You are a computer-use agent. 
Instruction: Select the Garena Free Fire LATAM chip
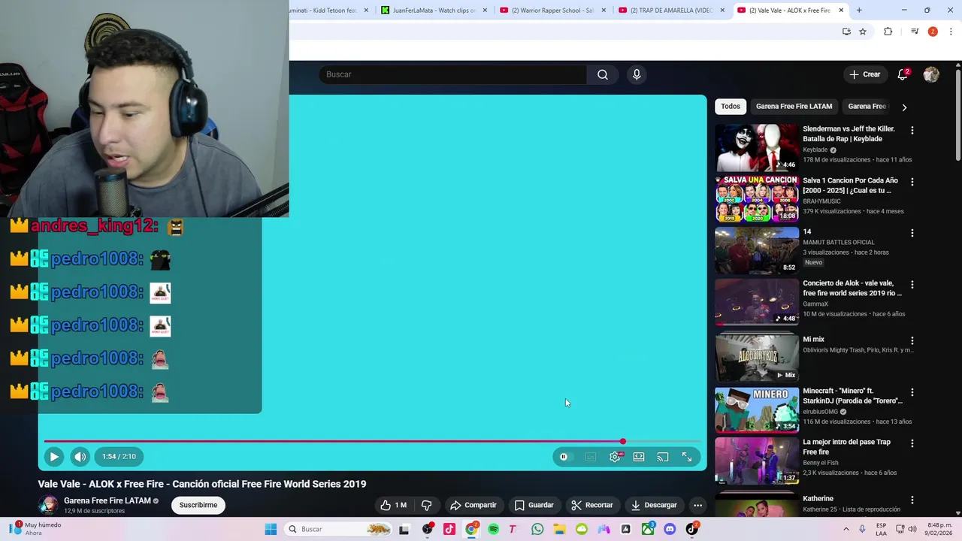[794, 107]
